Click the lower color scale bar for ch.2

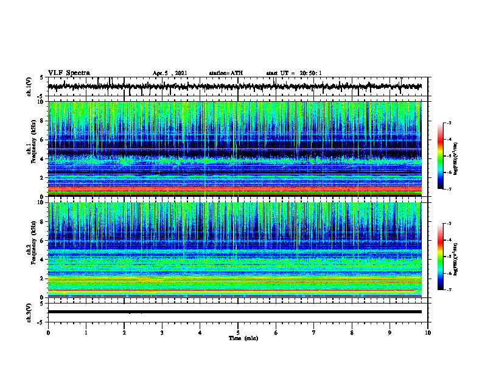(441, 257)
